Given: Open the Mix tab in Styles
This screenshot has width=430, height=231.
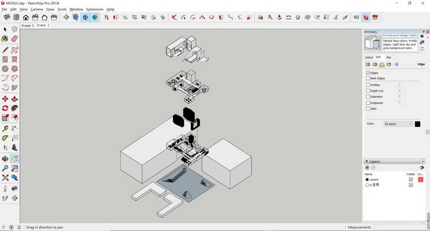Looking at the screenshot, I should (x=389, y=57).
